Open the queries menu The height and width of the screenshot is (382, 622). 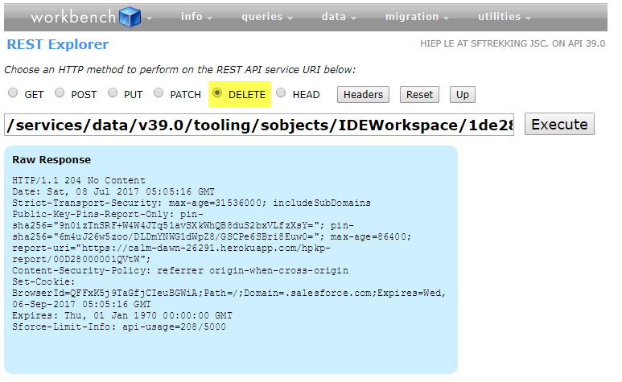click(x=268, y=17)
